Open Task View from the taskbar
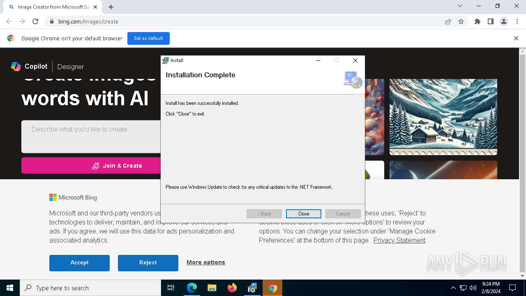The width and height of the screenshot is (526, 296). point(171,288)
